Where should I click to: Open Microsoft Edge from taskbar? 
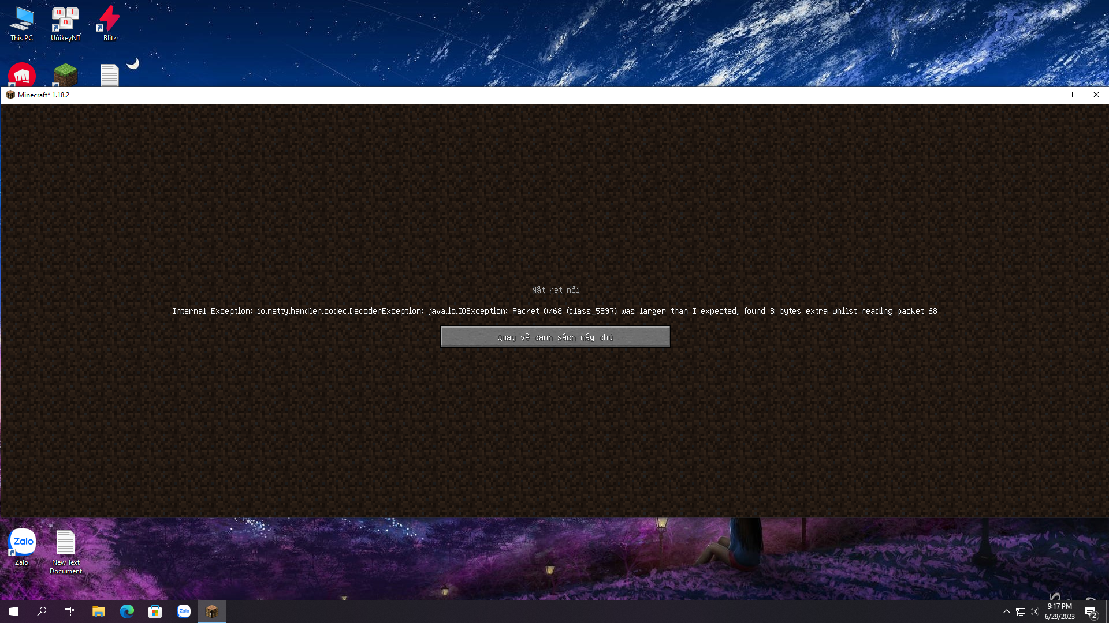[126, 611]
